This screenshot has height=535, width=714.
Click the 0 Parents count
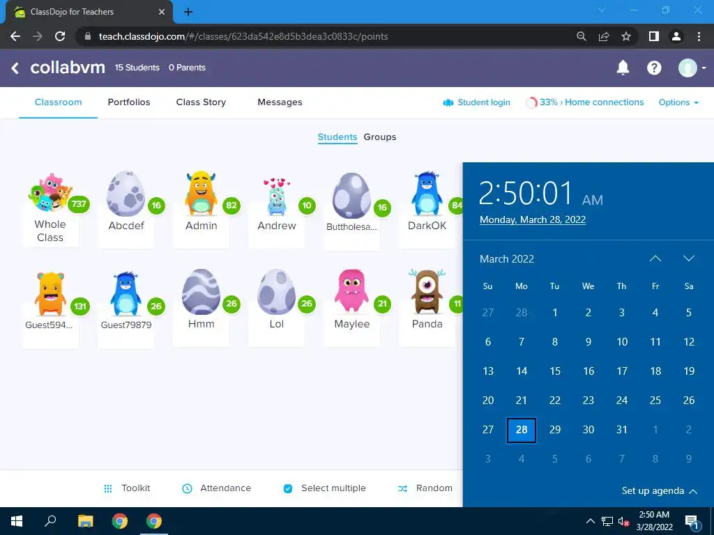coord(187,68)
